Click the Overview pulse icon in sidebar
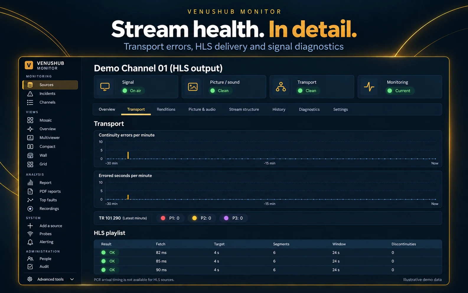Viewport: 468px width, 293px height. (30, 129)
